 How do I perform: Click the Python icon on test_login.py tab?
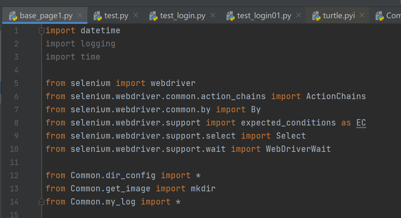click(x=153, y=16)
